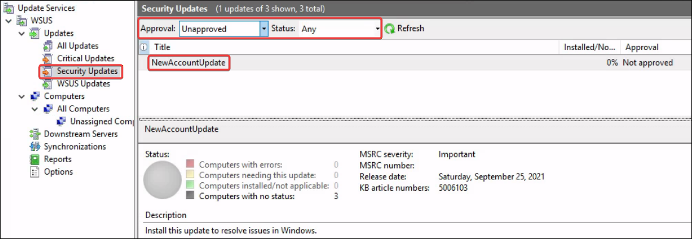Click the WSUS Updates icon
Screen dimensions: 692x239
tap(48, 84)
